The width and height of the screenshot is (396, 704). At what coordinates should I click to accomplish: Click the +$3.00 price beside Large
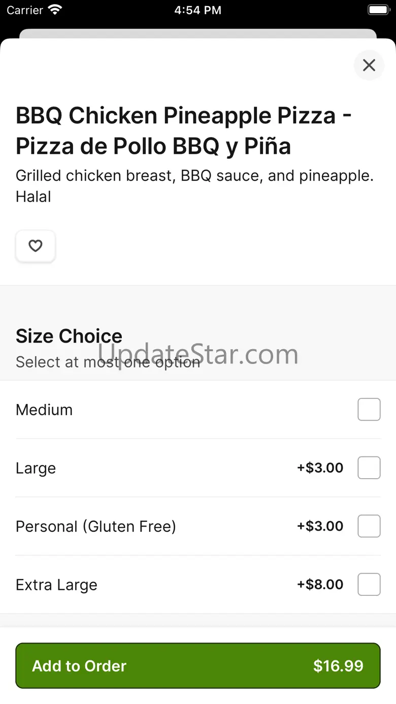320,468
